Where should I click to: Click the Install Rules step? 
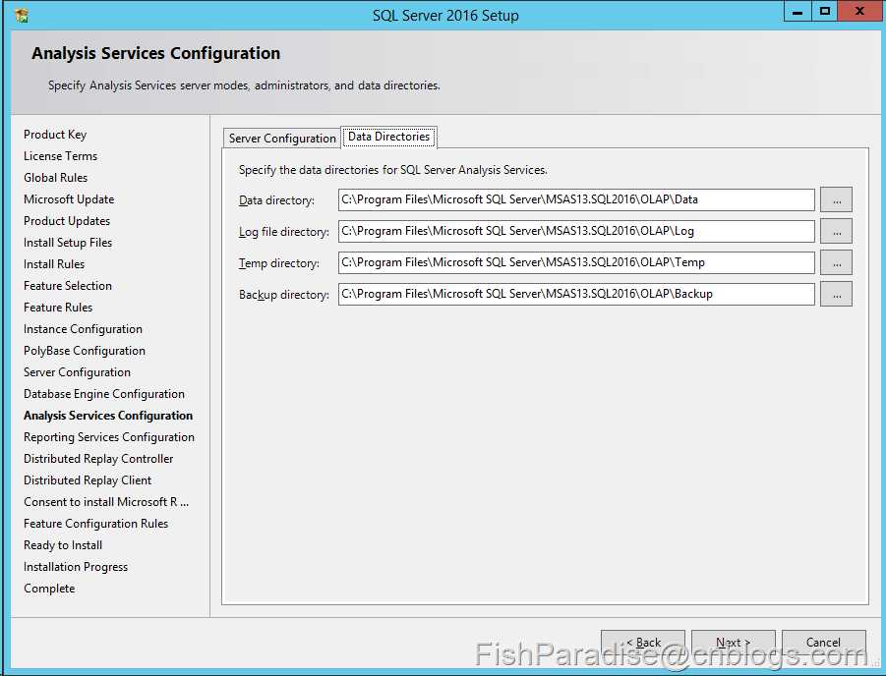[54, 264]
